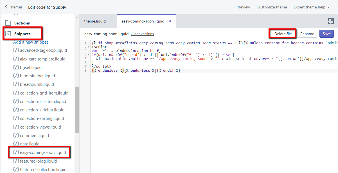Open collection-sidebar.liquid snippet

point(42,110)
